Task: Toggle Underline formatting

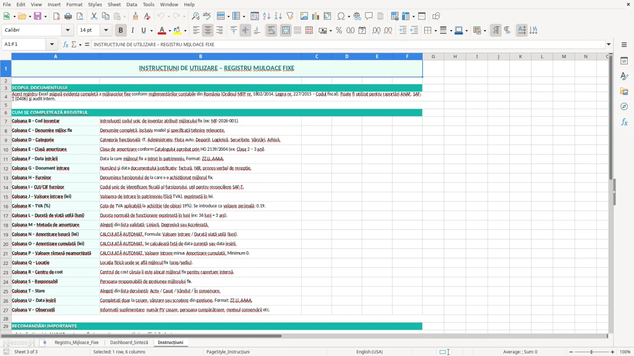Action: click(143, 31)
